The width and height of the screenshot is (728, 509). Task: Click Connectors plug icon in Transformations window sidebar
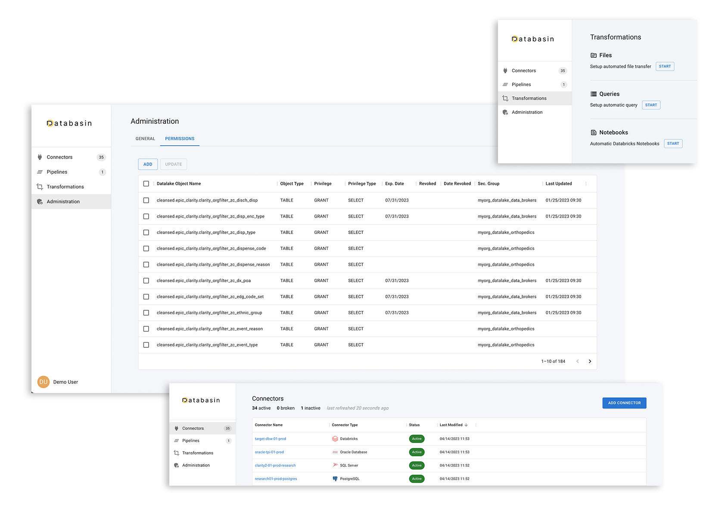[x=505, y=71]
